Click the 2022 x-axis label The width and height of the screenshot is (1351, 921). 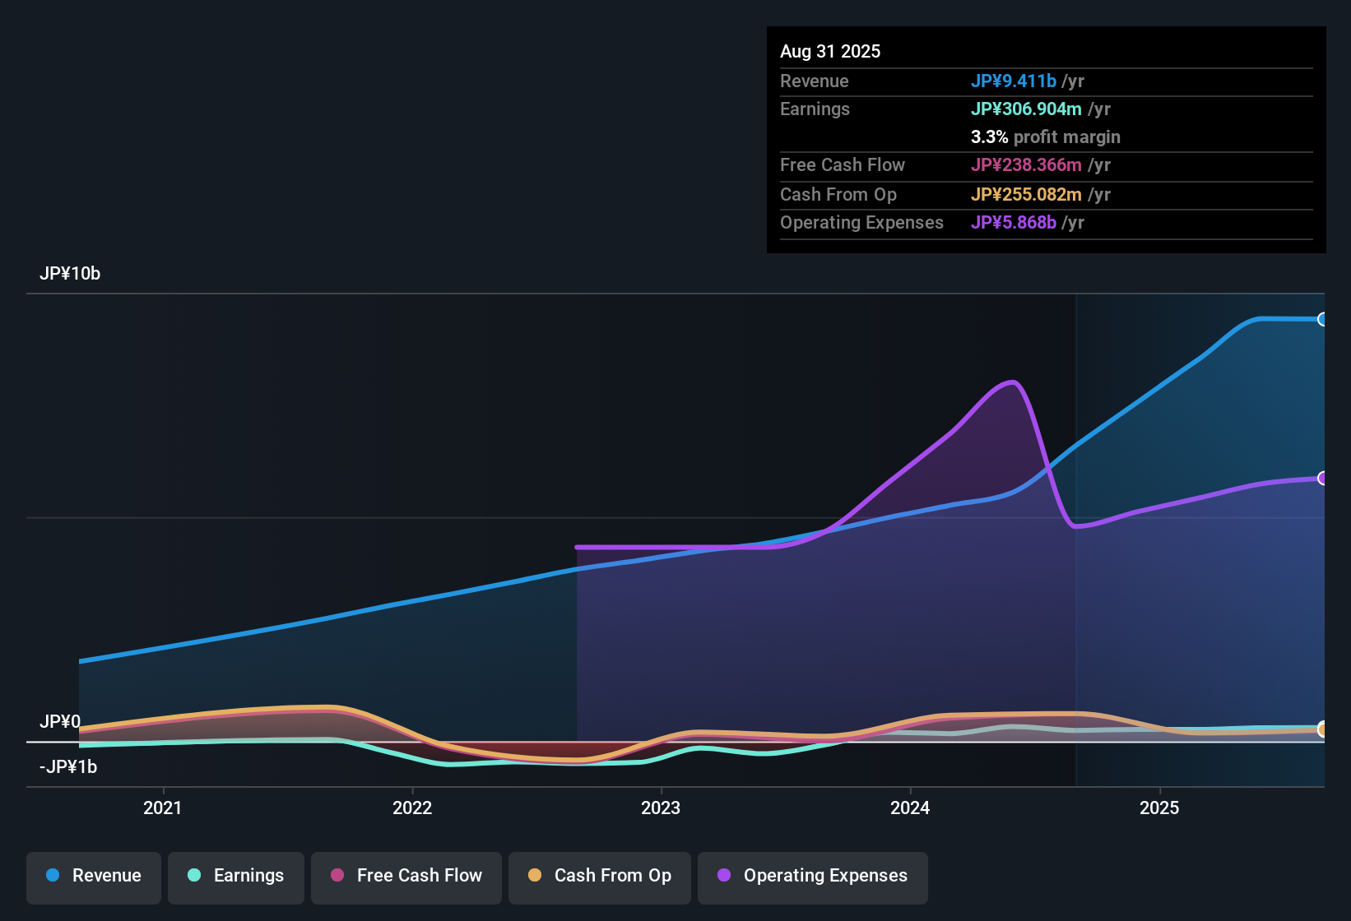click(412, 808)
